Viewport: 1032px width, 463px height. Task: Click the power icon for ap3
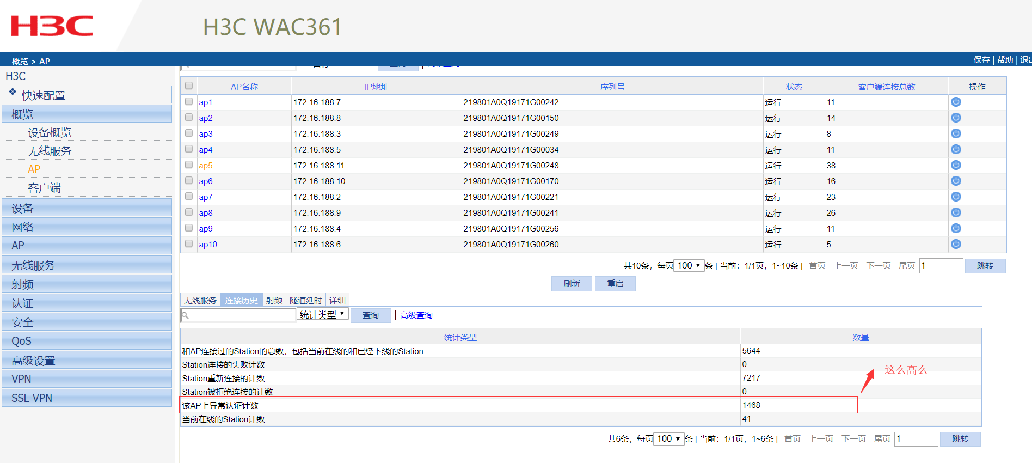956,133
